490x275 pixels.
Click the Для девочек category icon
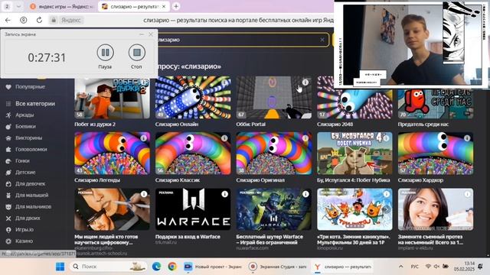pyautogui.click(x=8, y=184)
